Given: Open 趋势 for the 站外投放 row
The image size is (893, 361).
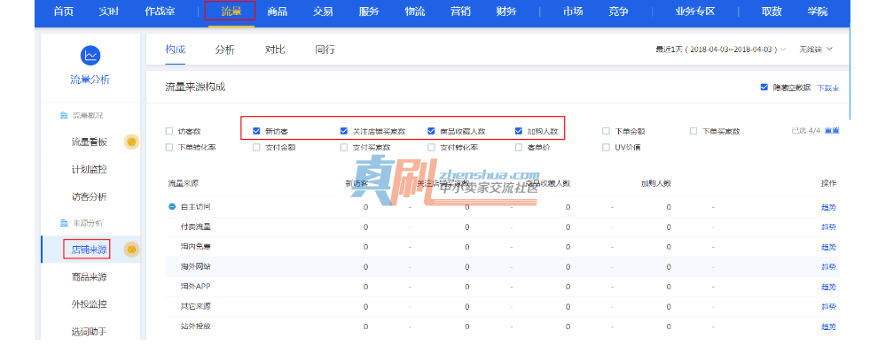Looking at the screenshot, I should coord(828,326).
